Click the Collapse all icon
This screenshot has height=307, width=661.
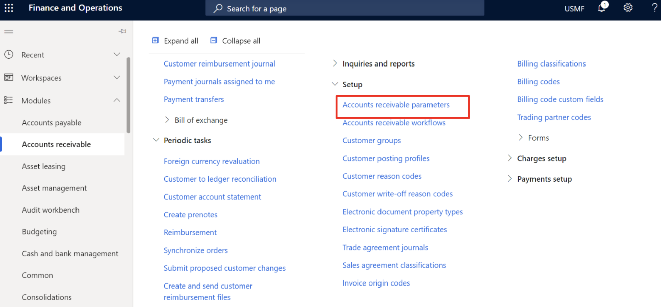point(213,40)
